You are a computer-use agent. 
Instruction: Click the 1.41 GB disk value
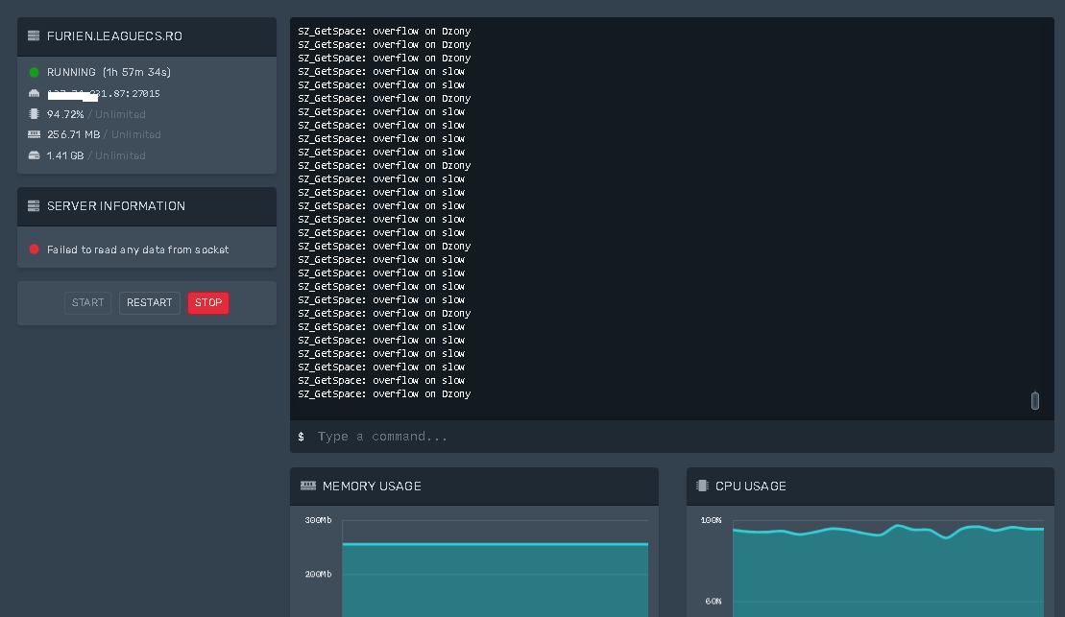(65, 155)
